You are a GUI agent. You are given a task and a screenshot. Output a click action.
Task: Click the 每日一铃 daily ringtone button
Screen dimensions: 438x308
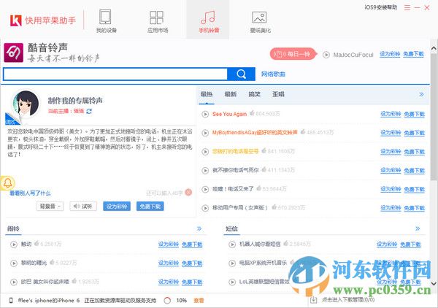pos(293,54)
